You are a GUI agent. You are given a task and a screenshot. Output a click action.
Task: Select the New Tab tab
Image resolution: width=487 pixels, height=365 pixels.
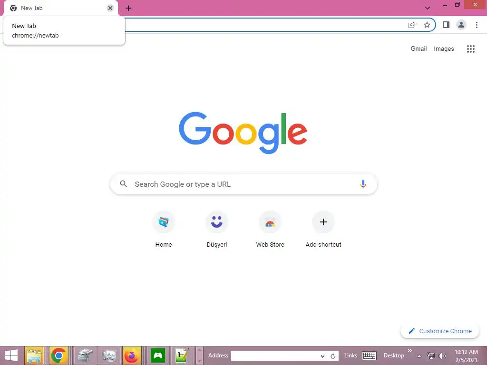60,9
